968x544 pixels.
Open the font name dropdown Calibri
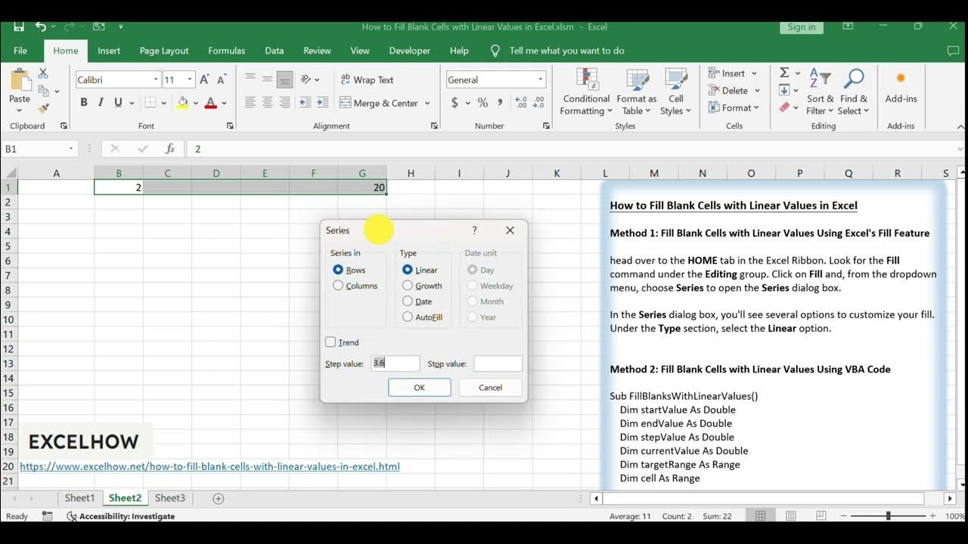156,79
